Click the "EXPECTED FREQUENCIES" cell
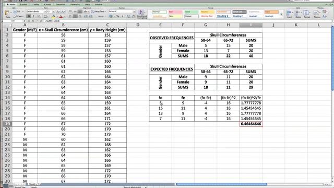This screenshot has height=188, width=334. click(x=172, y=69)
